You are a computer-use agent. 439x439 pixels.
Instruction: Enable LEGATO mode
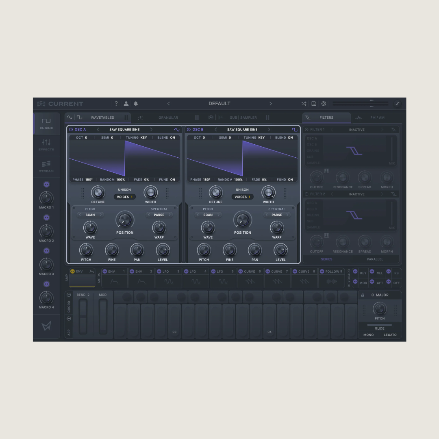[390, 335]
